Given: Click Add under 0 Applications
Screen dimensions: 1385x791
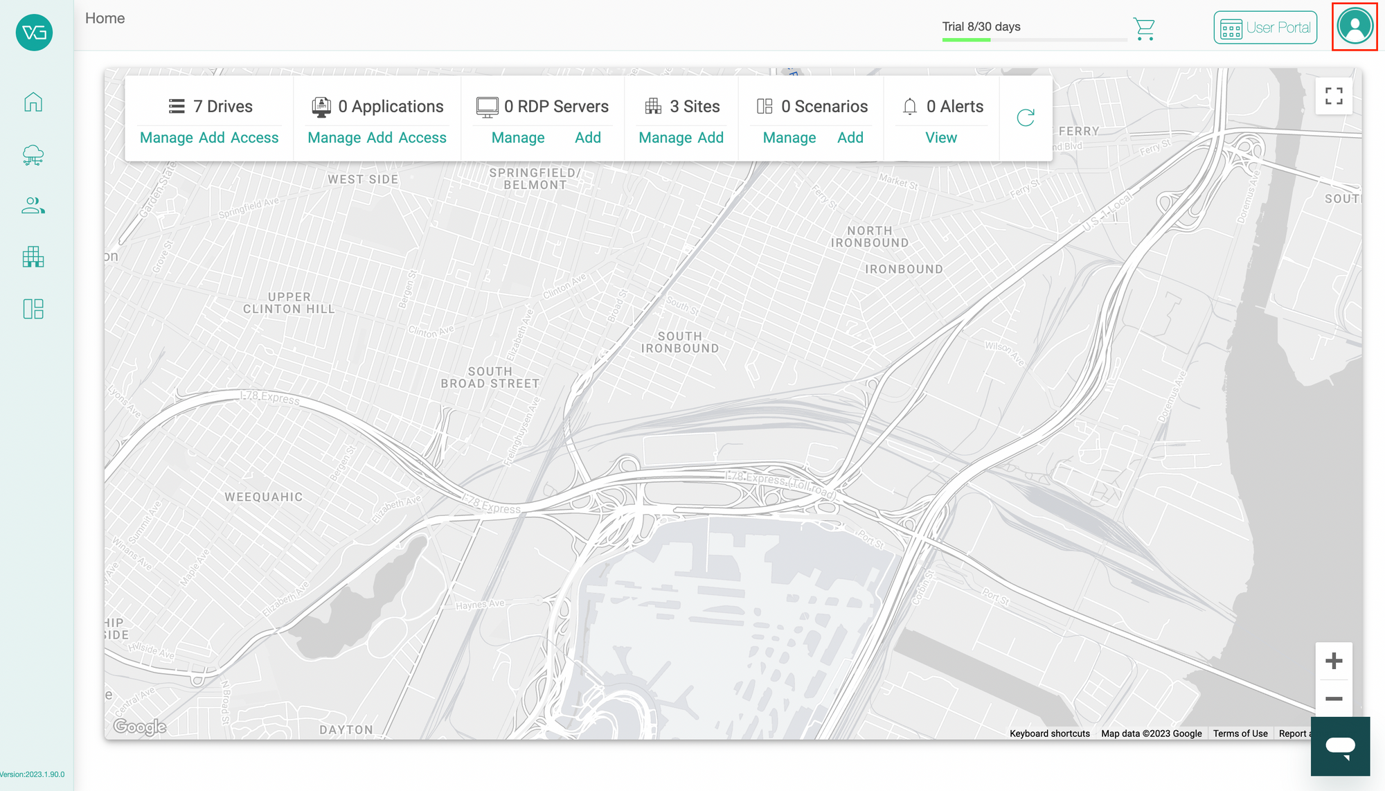Looking at the screenshot, I should pyautogui.click(x=380, y=138).
